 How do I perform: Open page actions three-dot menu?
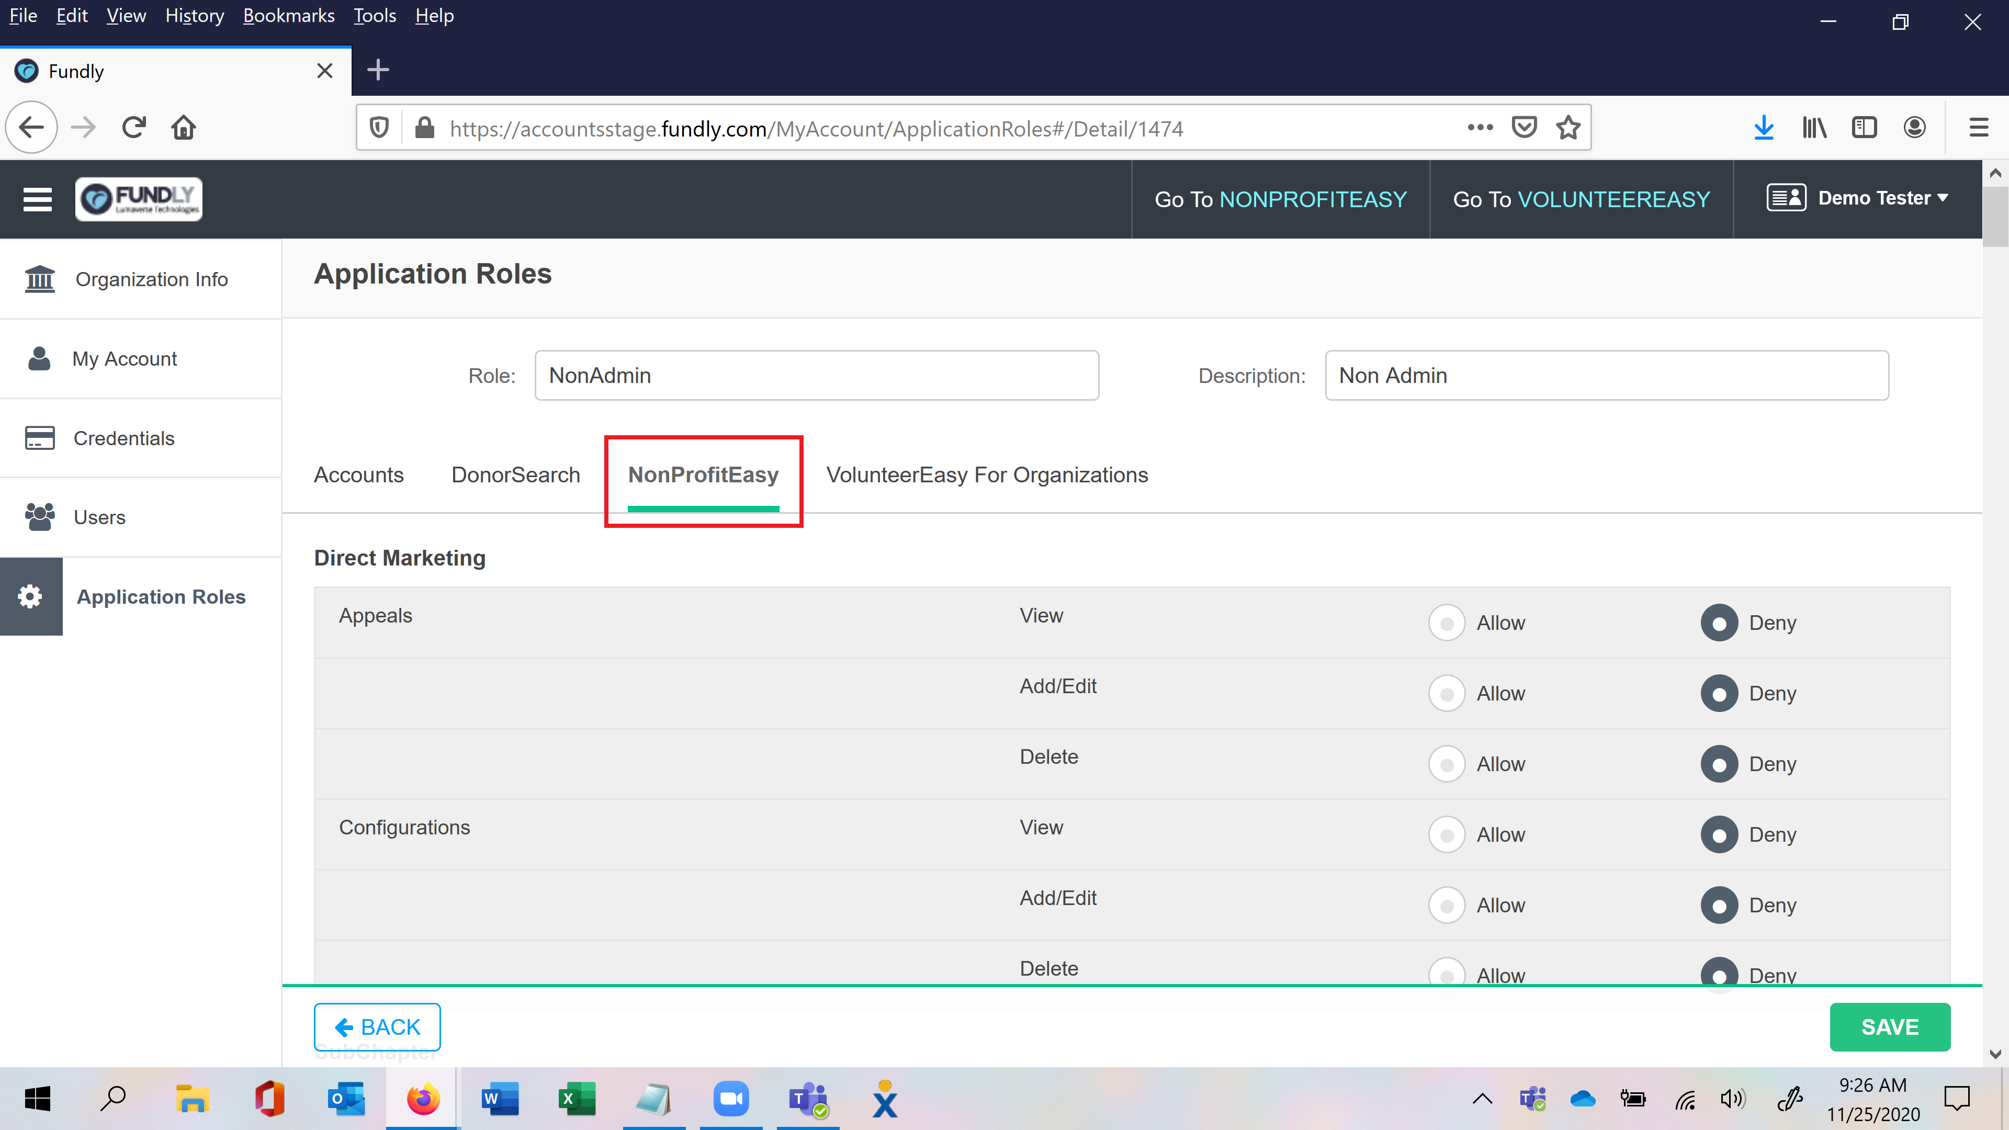click(x=1480, y=128)
